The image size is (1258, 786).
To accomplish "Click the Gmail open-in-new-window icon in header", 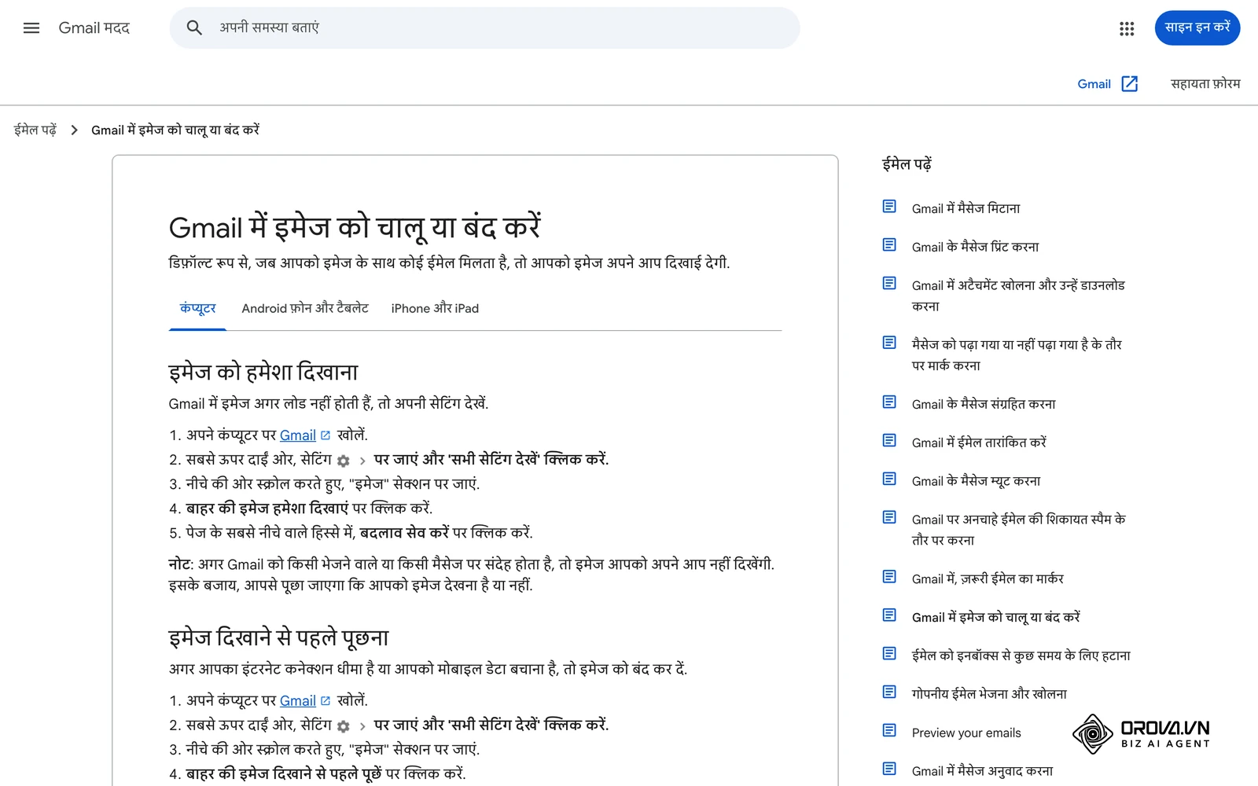I will click(x=1130, y=84).
